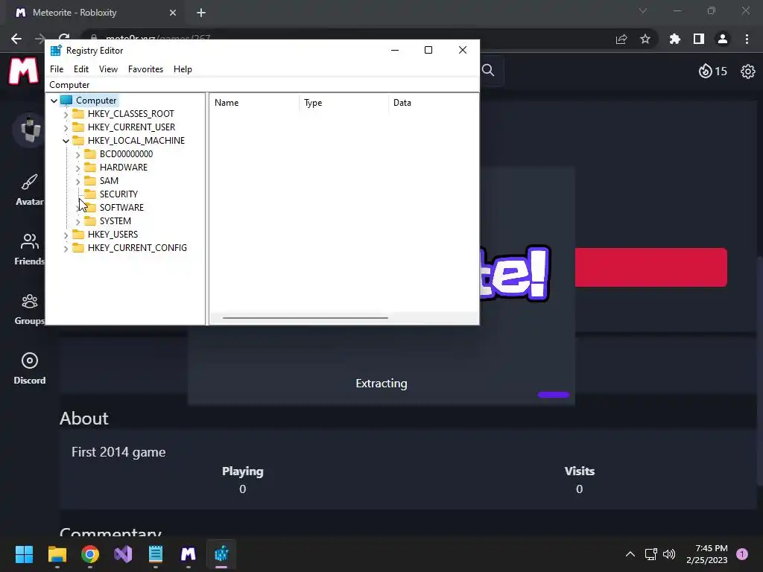Image resolution: width=763 pixels, height=572 pixels.
Task: Select the HKEY_CLASSES_ROOT key
Action: 130,114
